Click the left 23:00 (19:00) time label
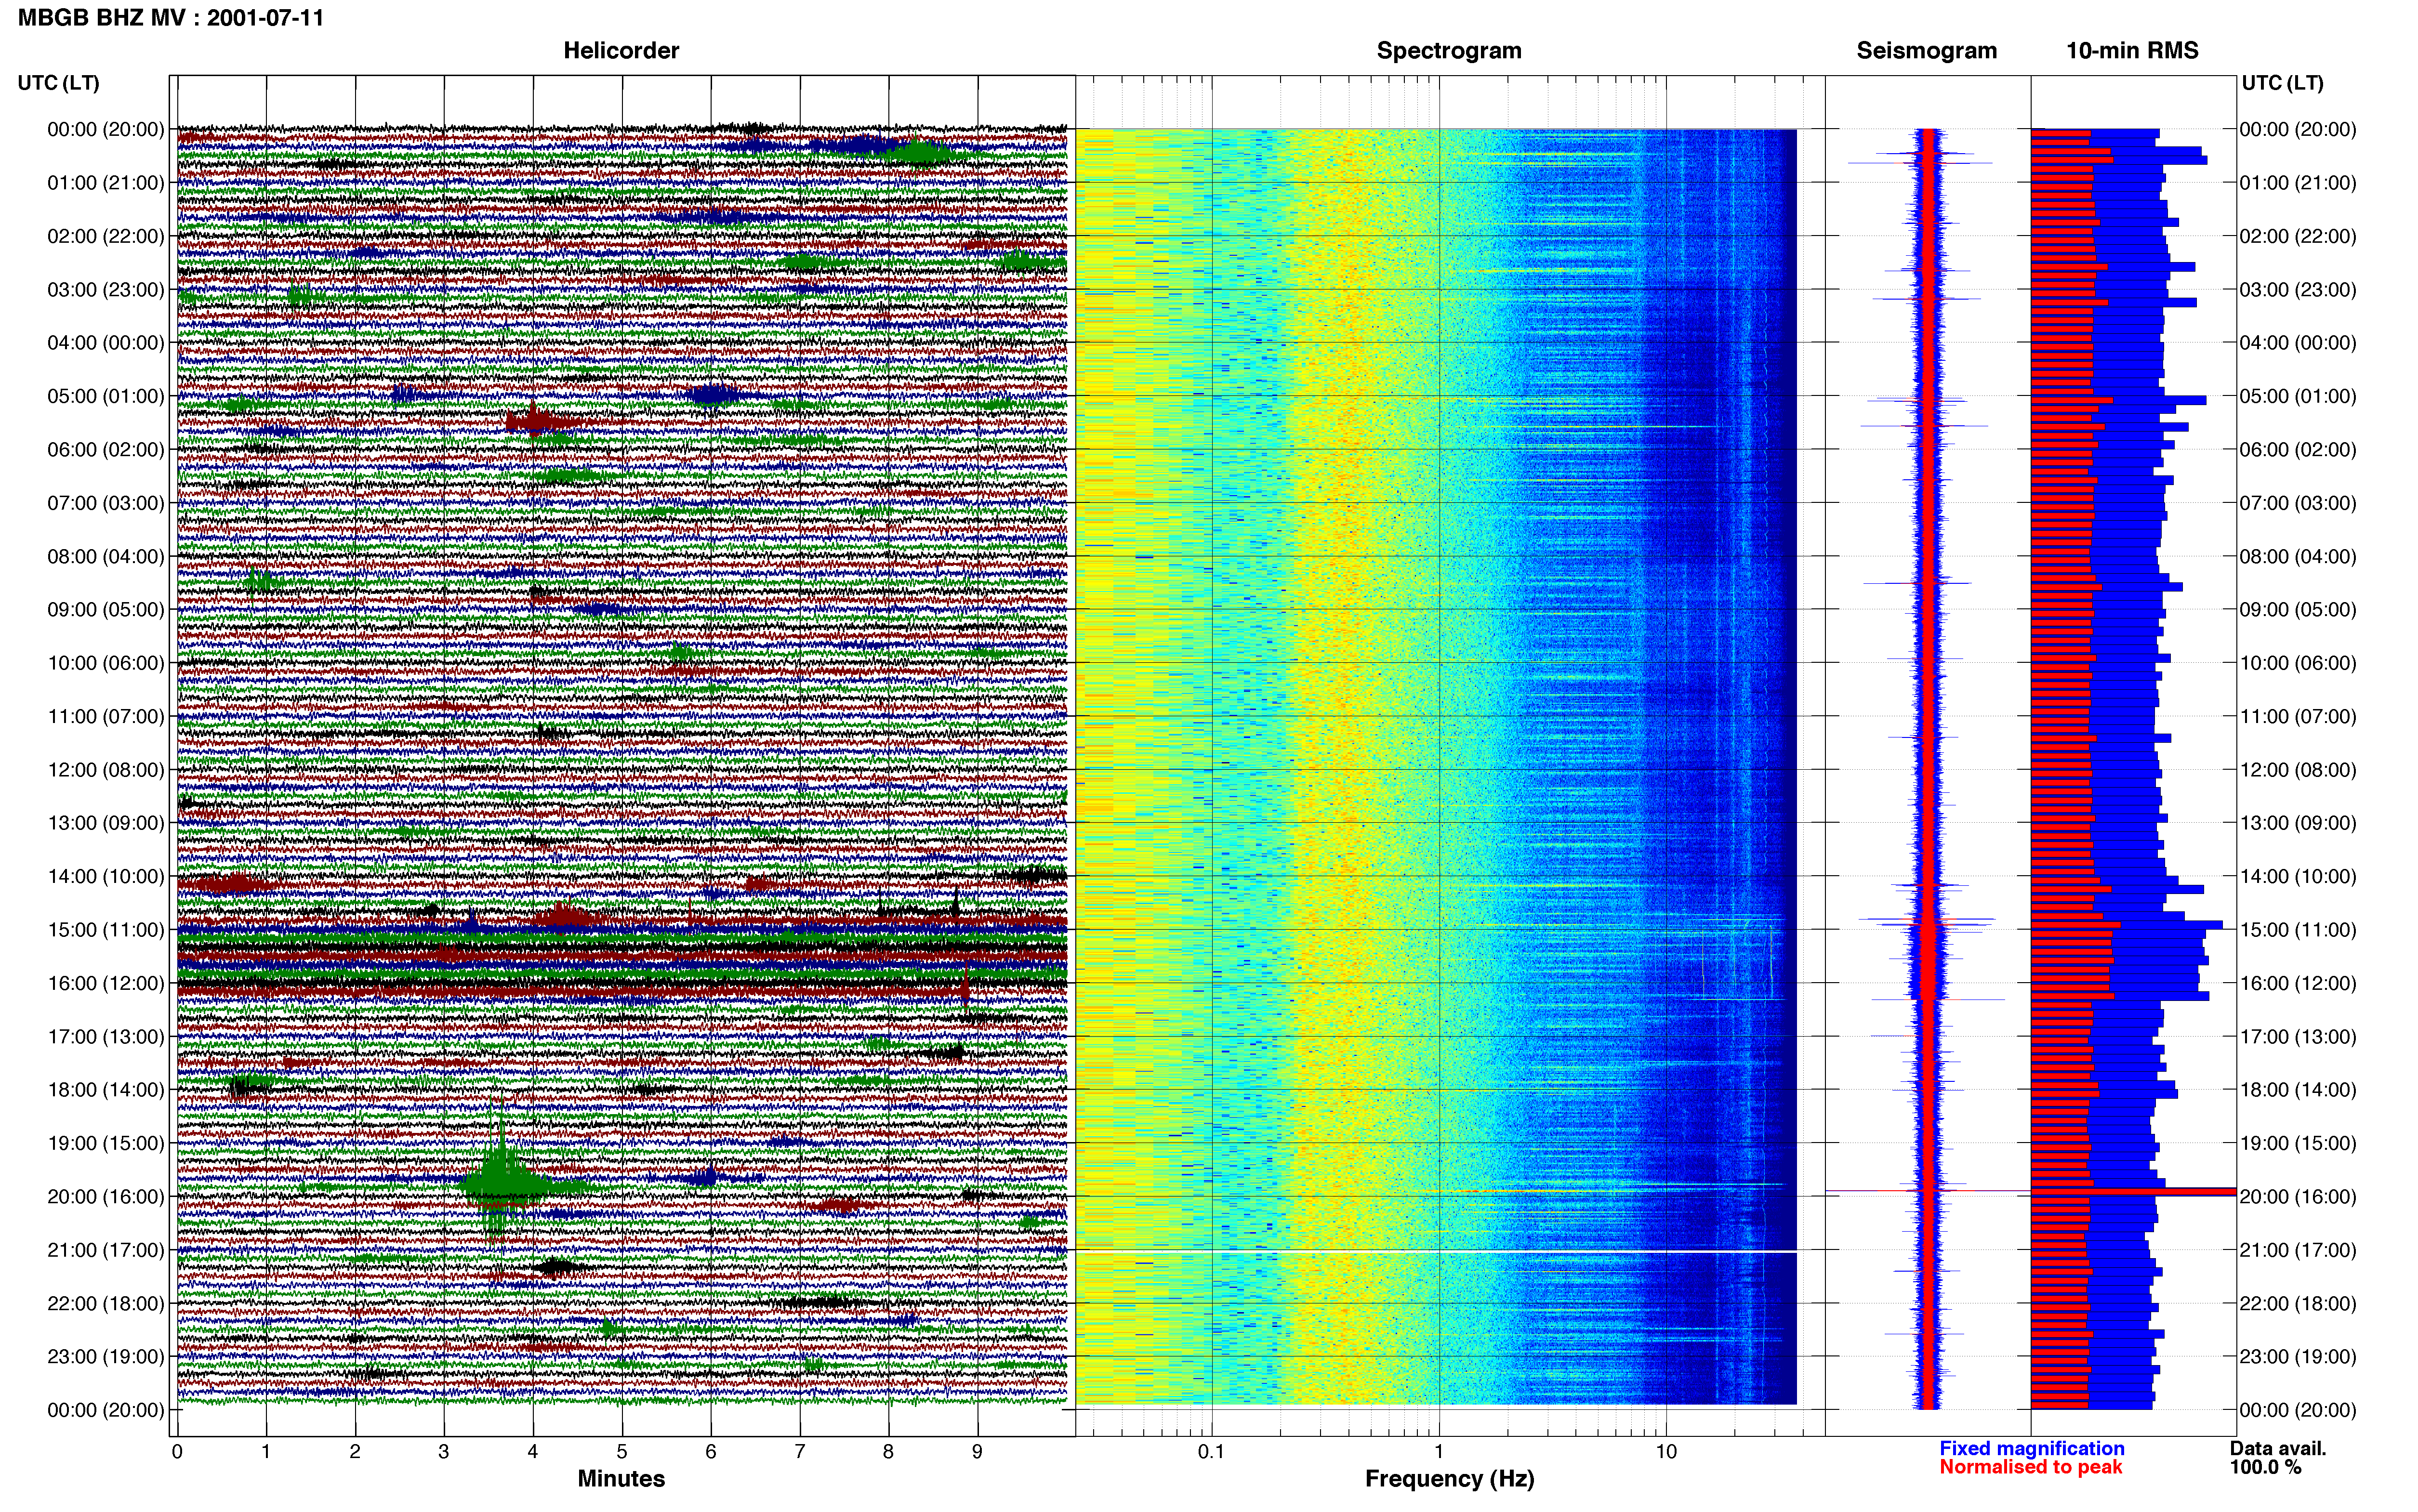This screenshot has height=1512, width=2418. coord(106,1357)
